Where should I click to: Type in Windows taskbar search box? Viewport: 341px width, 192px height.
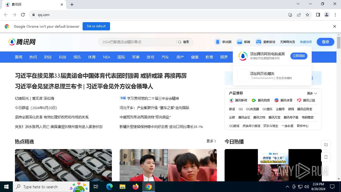[x=52, y=187]
